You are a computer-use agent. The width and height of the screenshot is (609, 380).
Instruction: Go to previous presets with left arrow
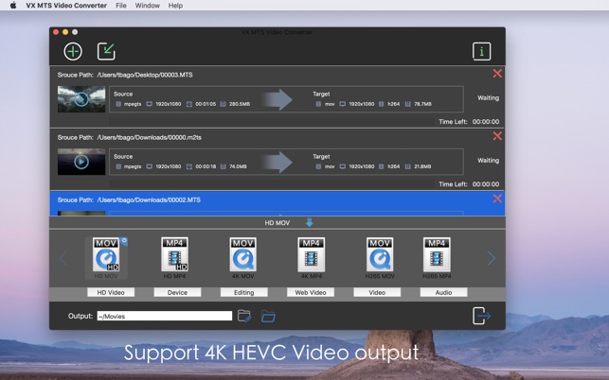tap(63, 258)
